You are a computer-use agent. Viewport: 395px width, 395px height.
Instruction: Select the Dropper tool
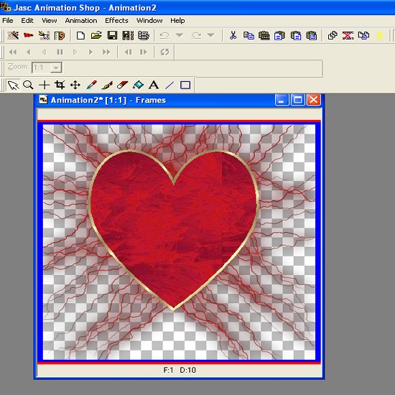coord(91,85)
